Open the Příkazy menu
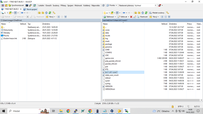Screen dimensions: 203x114 (x=63, y=5)
